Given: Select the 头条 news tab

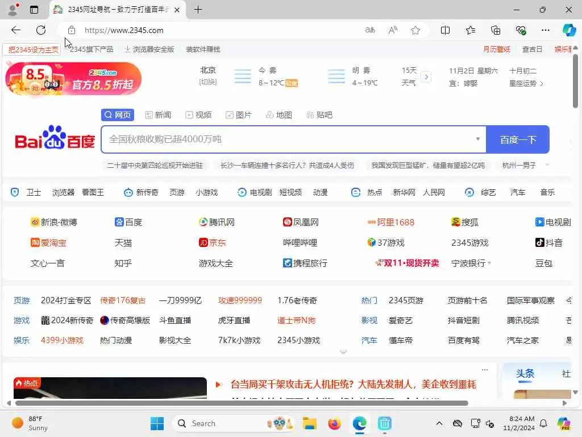Looking at the screenshot, I should point(525,373).
